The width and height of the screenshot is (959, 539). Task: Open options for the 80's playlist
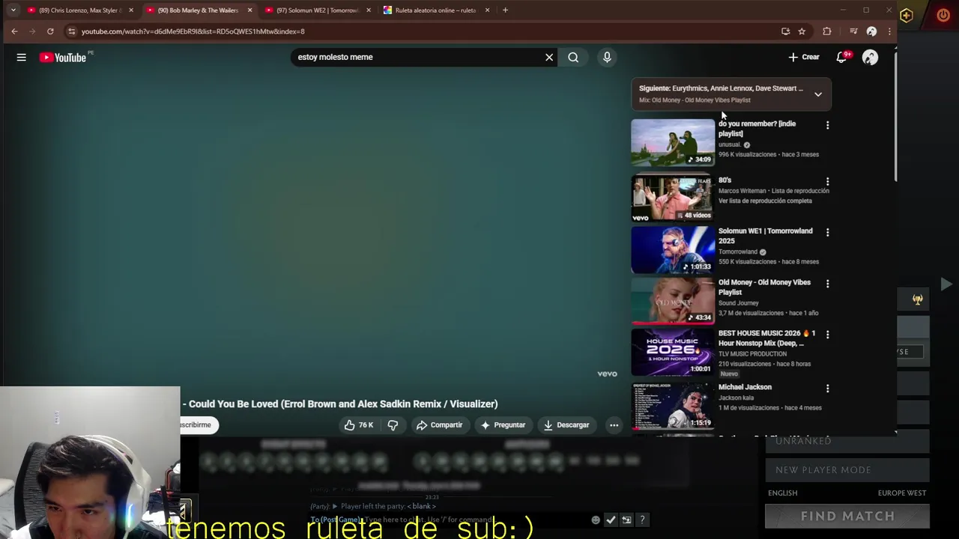pyautogui.click(x=828, y=182)
